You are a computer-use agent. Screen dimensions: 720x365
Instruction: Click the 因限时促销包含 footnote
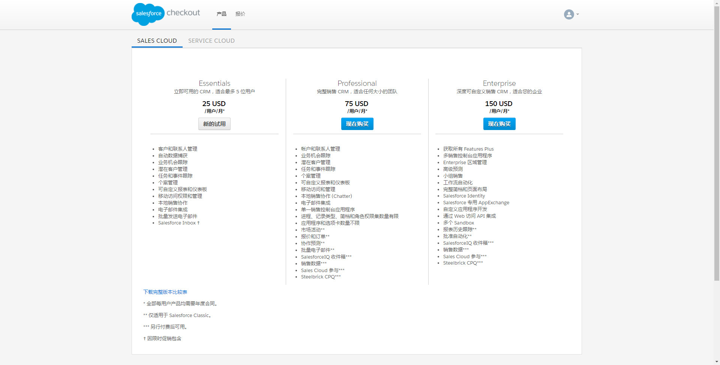[162, 339]
